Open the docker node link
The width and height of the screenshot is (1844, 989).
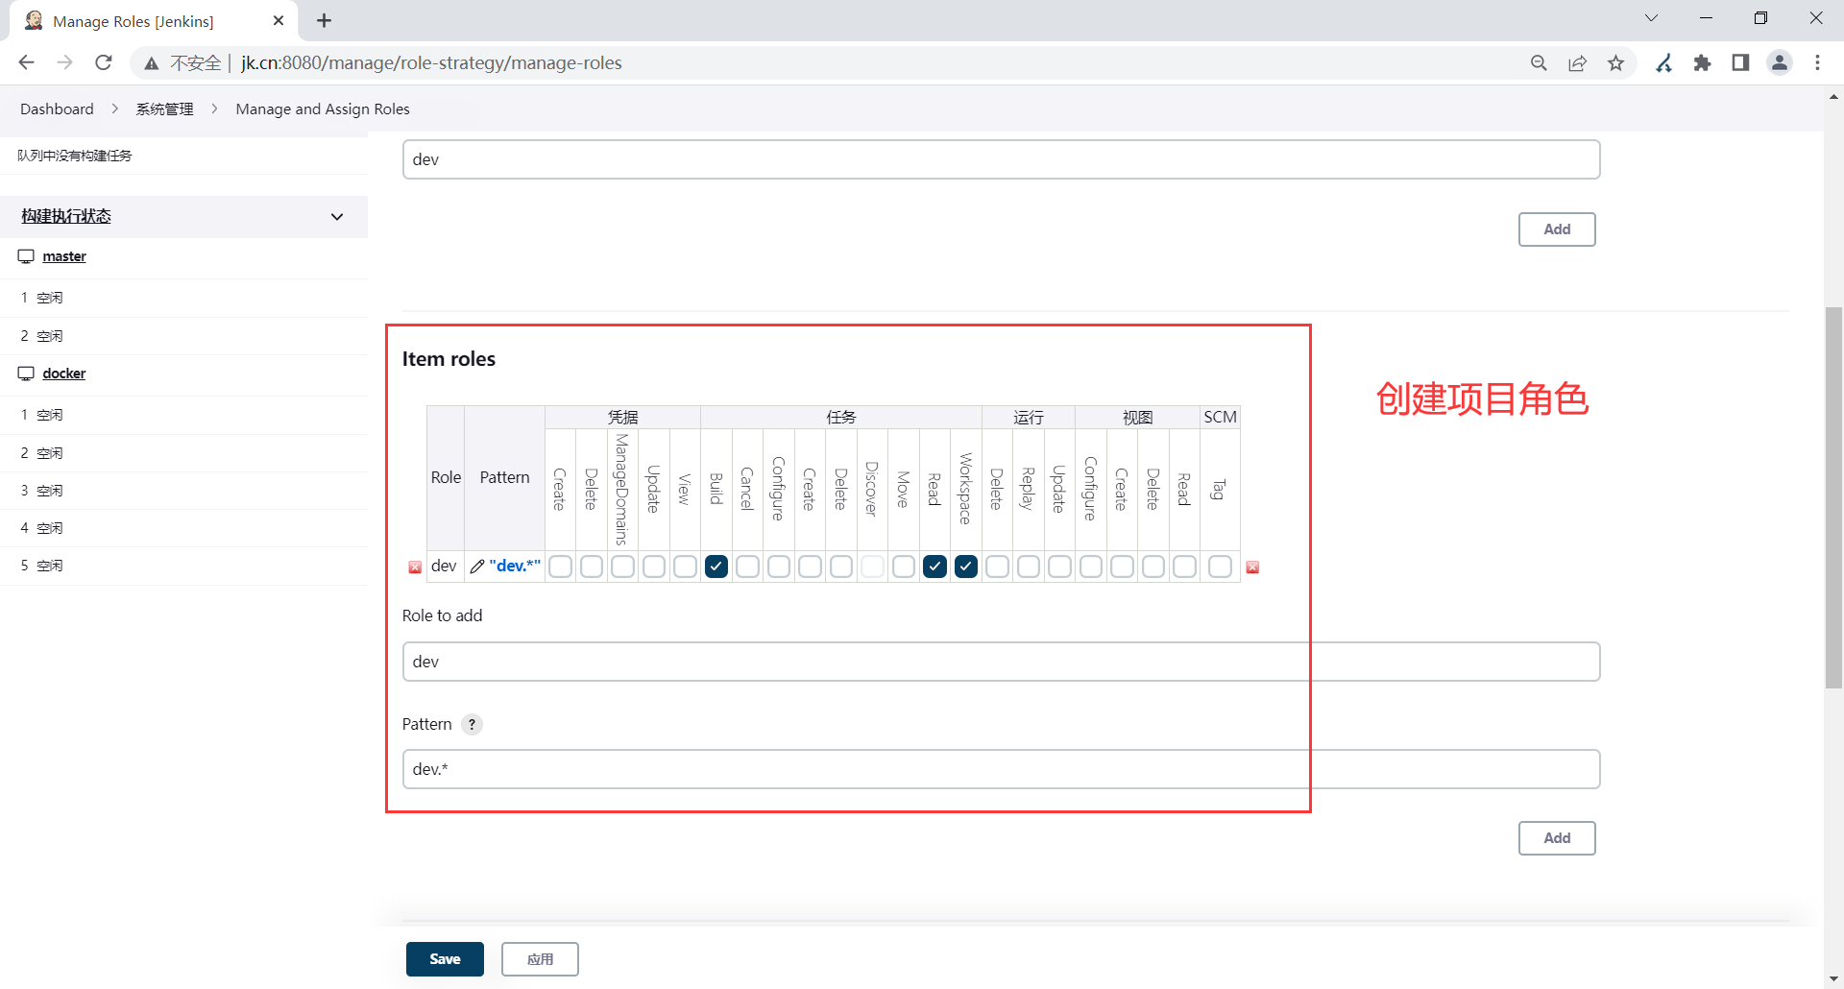pyautogui.click(x=64, y=374)
